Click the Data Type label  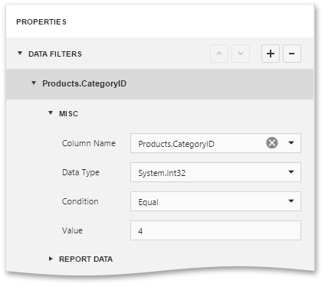point(80,172)
